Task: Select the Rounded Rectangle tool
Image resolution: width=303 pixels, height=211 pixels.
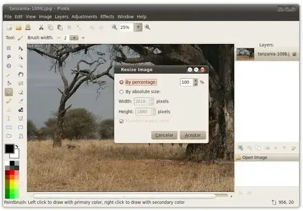Action: pos(21,127)
